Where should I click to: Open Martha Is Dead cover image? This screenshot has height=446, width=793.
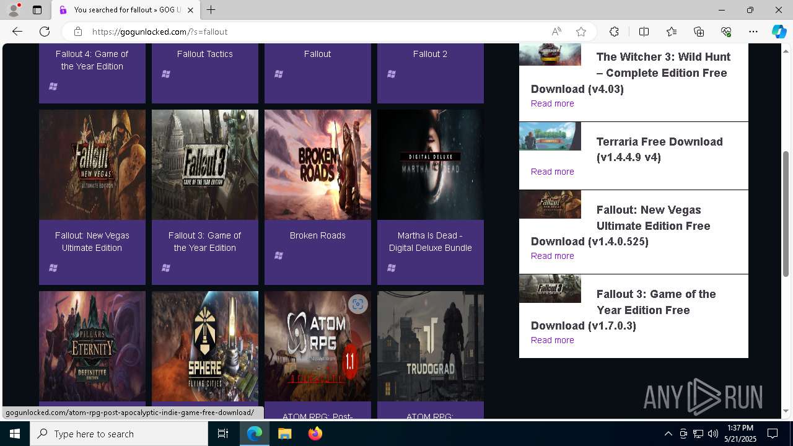pos(431,165)
